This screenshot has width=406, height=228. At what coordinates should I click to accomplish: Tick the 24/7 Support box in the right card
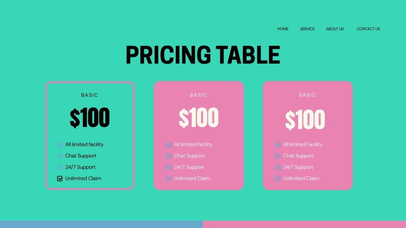(278, 167)
